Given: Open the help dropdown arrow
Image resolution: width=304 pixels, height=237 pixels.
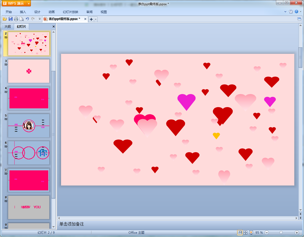Looking at the screenshot, I should (x=300, y=12).
